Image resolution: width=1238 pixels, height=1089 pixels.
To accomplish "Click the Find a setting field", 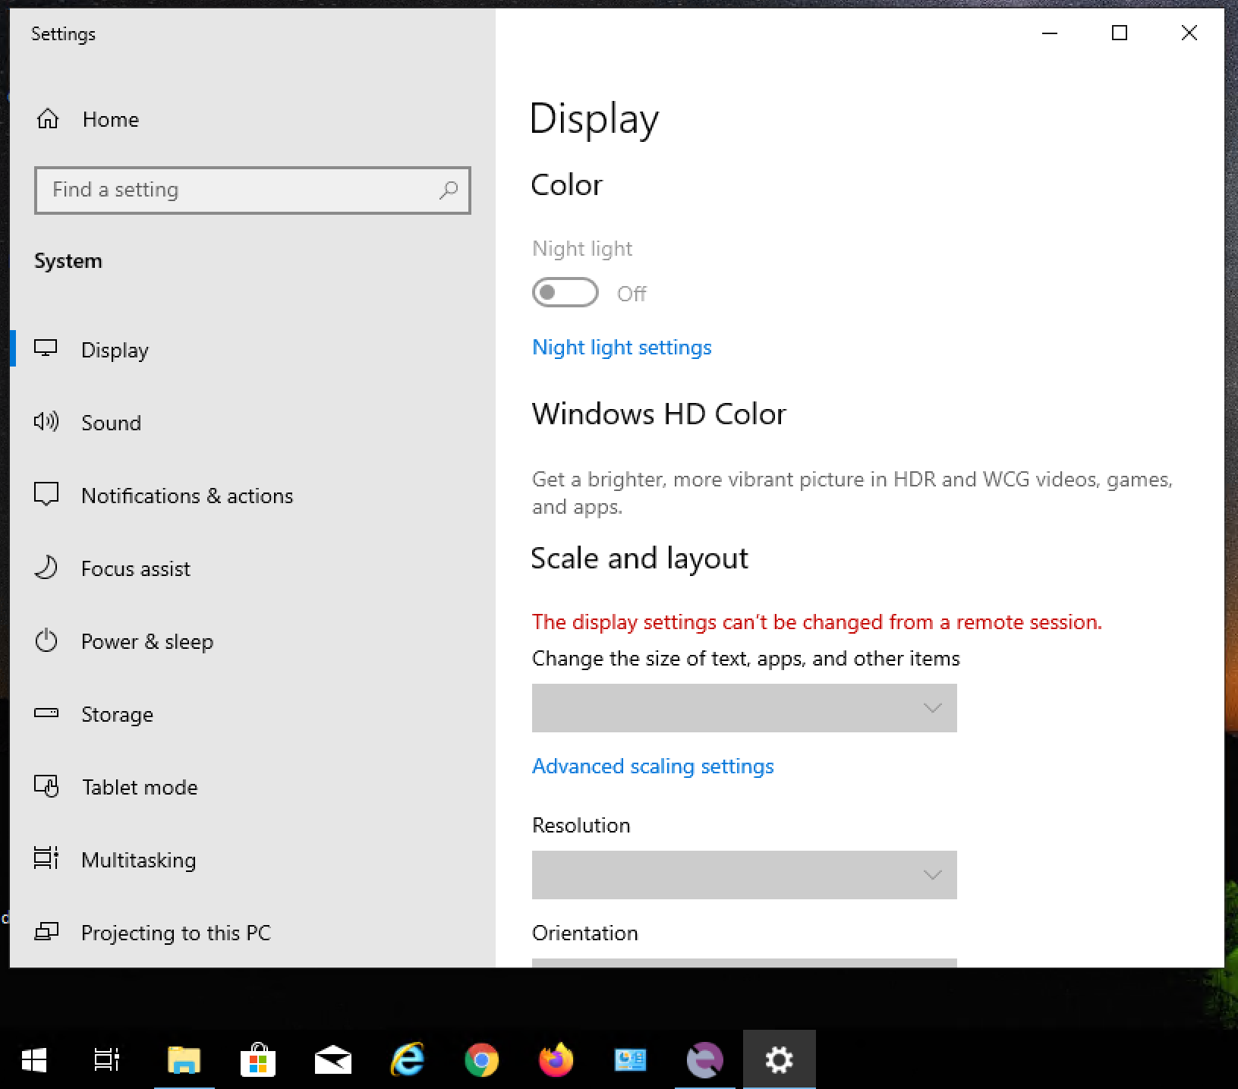I will click(243, 190).
